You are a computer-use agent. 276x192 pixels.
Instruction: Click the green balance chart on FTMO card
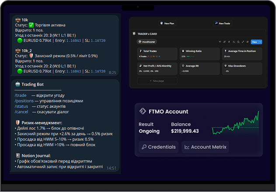click(x=235, y=123)
